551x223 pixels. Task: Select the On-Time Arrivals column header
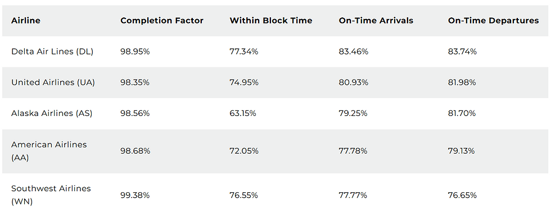376,21
